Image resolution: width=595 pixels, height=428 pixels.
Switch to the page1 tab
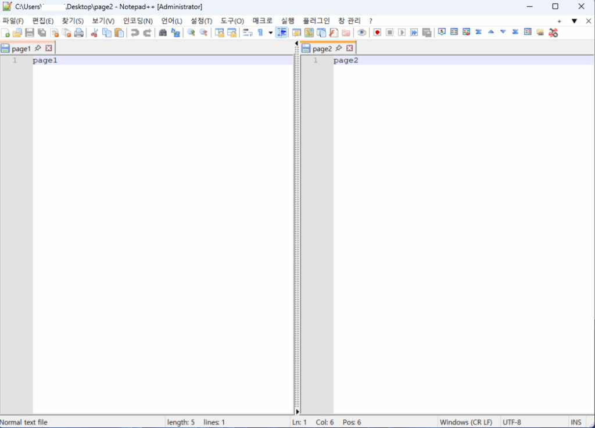point(20,49)
